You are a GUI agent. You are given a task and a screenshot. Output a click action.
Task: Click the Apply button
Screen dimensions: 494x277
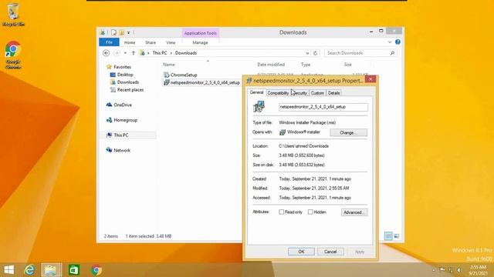coord(360,252)
